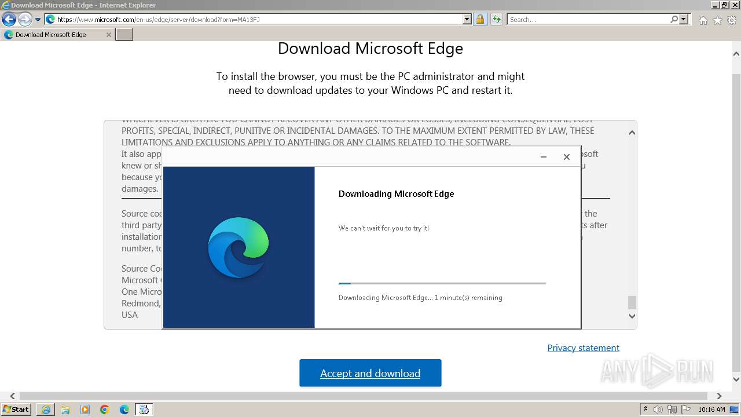This screenshot has width=741, height=417.
Task: Close the Download Microsoft Edge tab
Action: (x=108, y=35)
